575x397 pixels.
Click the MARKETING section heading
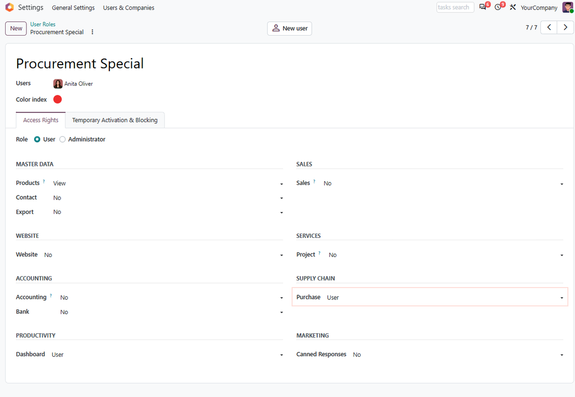pos(312,335)
